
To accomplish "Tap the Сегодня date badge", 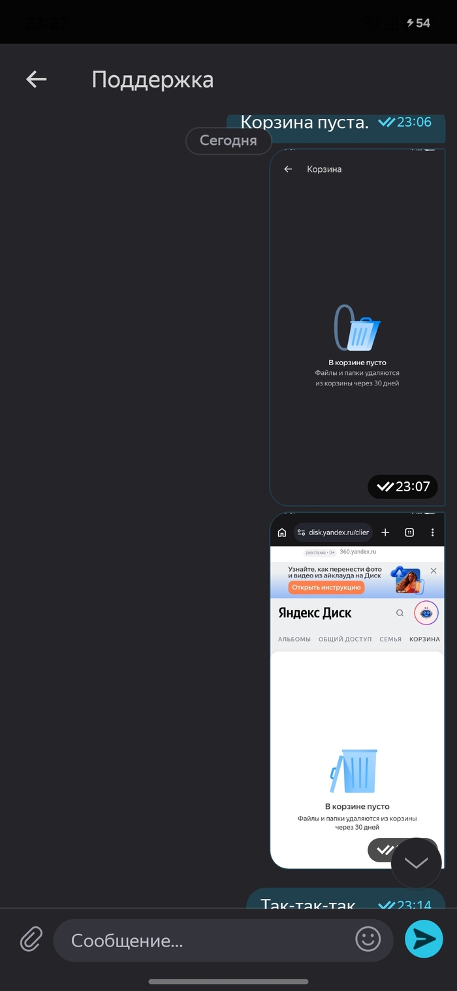I will coord(228,140).
